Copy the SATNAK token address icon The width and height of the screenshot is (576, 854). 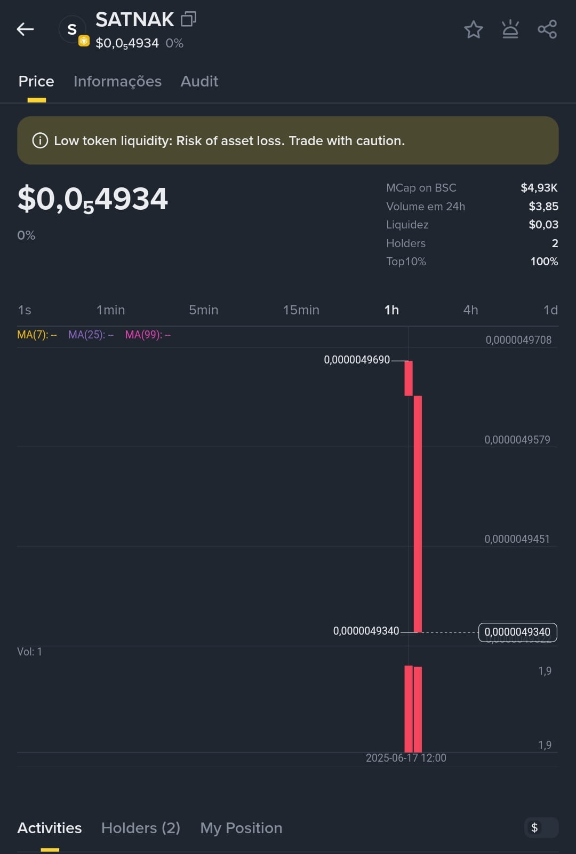tap(188, 19)
